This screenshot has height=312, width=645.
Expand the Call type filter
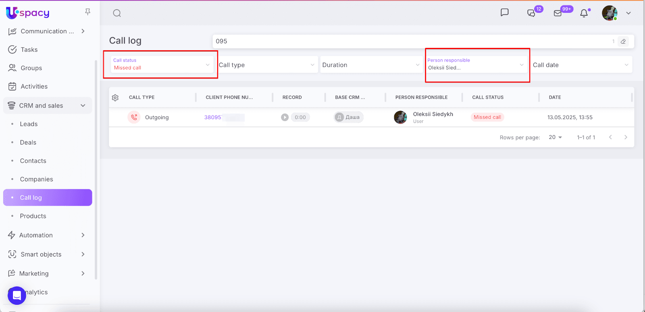[x=267, y=65]
